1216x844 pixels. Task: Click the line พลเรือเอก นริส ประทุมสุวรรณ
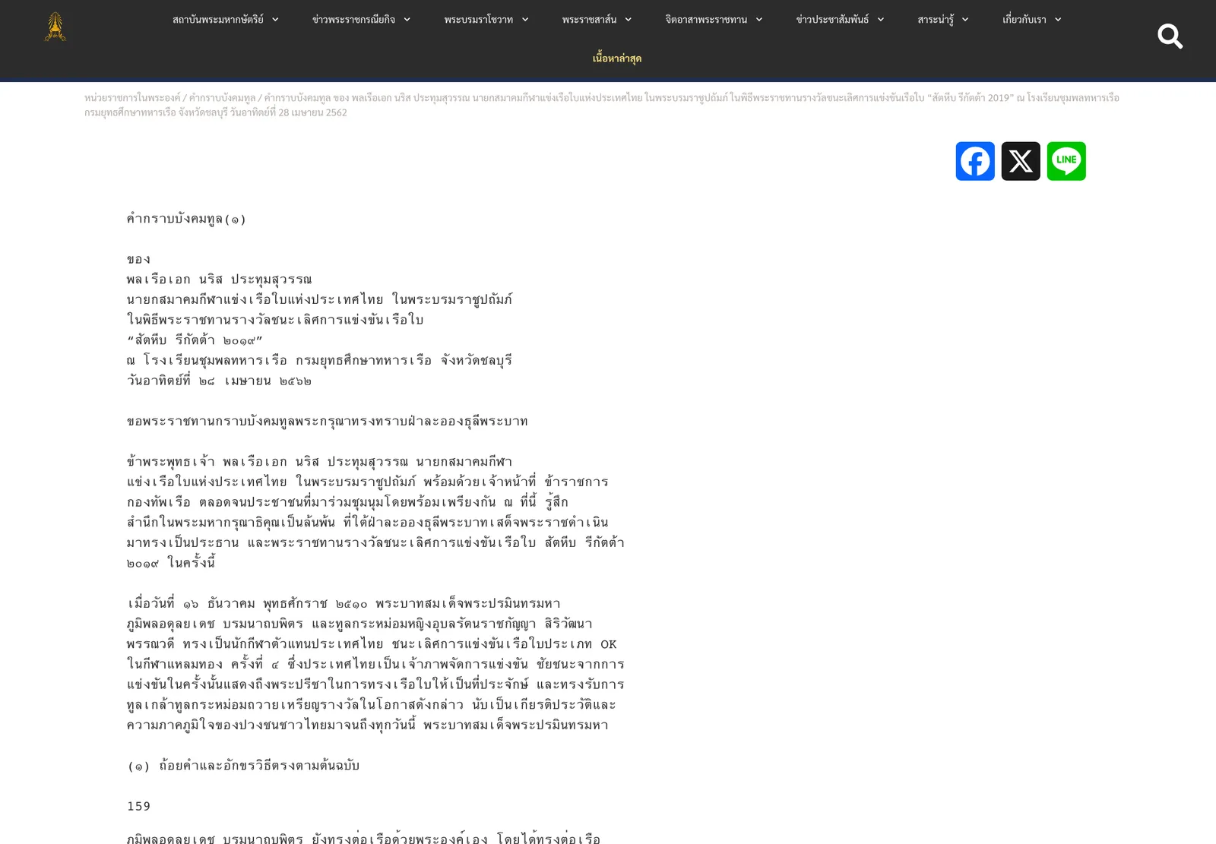coord(219,280)
